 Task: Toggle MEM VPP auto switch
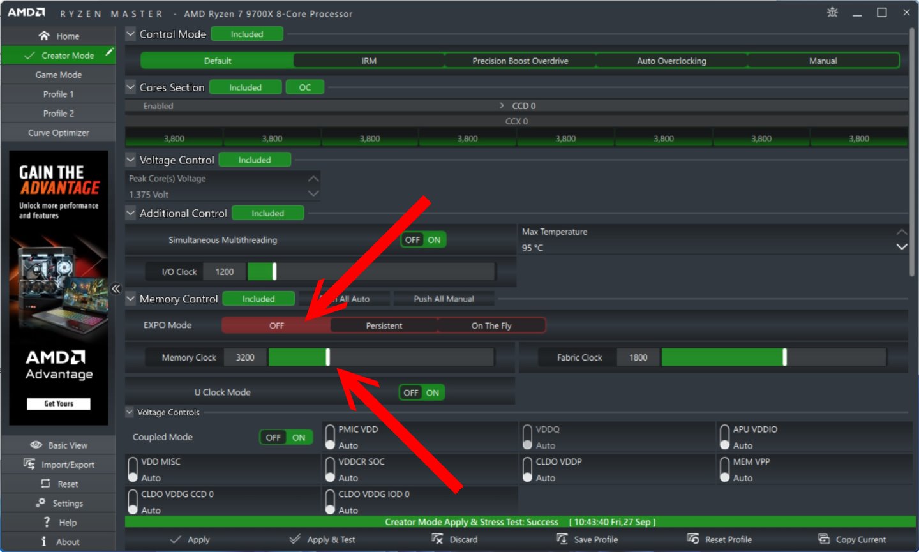point(724,469)
